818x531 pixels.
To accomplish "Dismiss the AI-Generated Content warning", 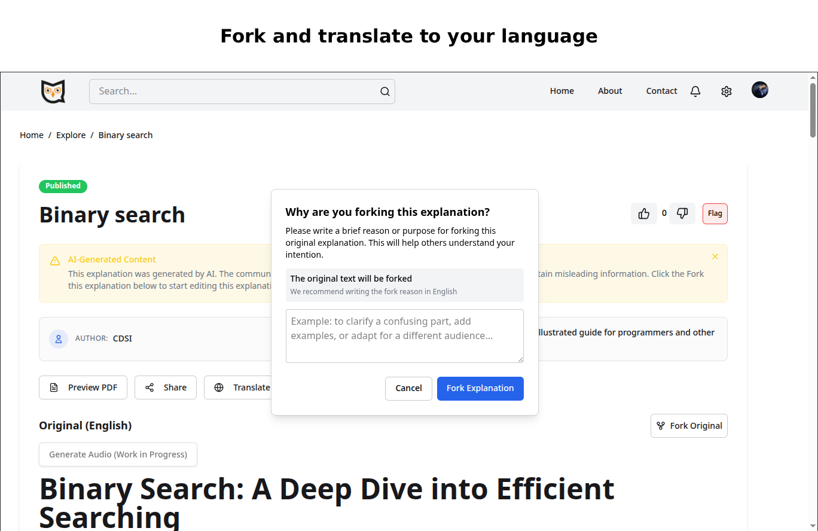I will [715, 257].
